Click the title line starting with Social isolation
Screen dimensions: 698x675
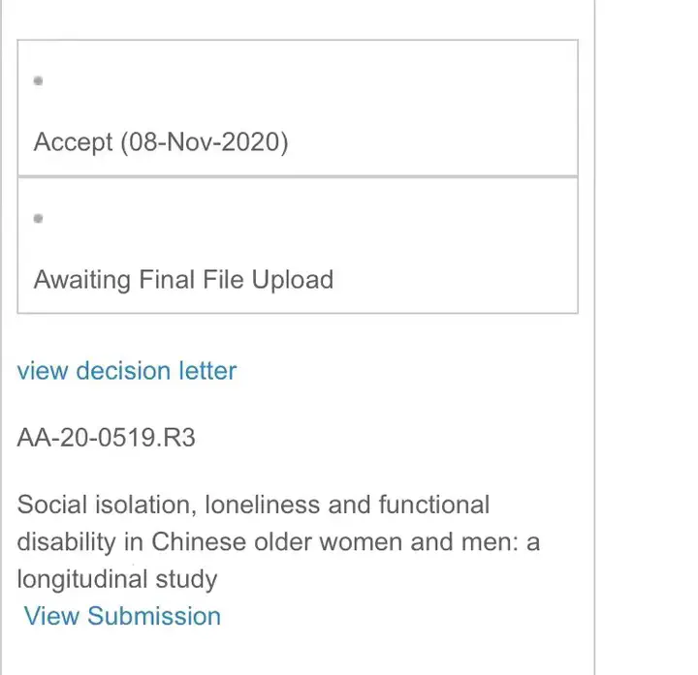coord(254,505)
